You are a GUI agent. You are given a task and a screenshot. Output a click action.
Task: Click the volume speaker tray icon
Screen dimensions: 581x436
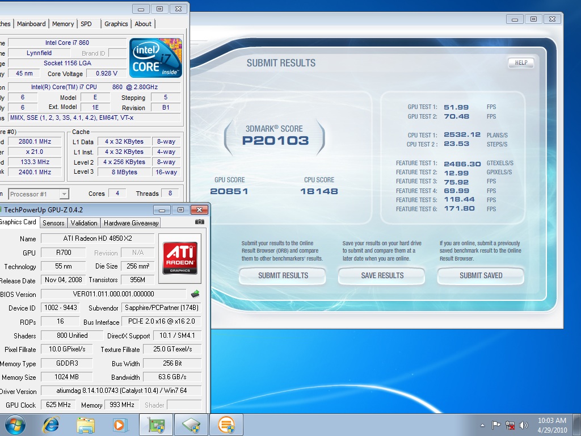pos(523,425)
